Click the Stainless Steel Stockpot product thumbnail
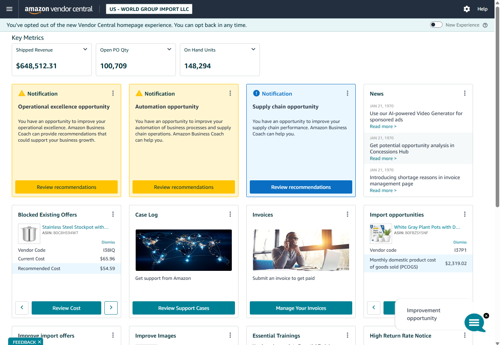The height and width of the screenshot is (345, 500). tap(29, 234)
